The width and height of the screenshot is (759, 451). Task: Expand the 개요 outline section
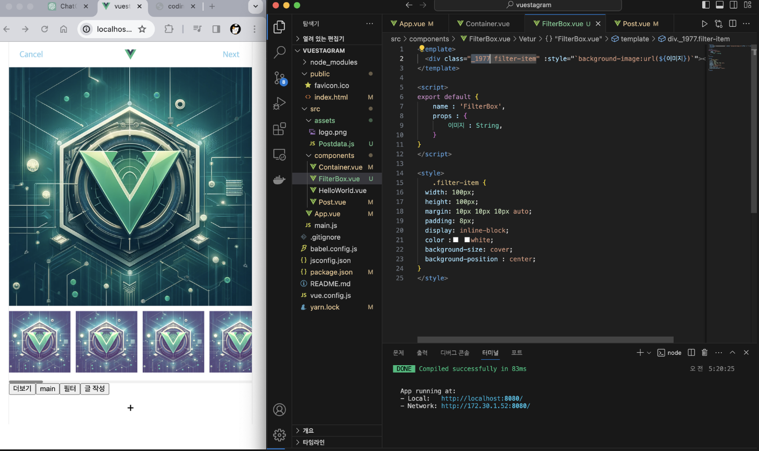337,431
